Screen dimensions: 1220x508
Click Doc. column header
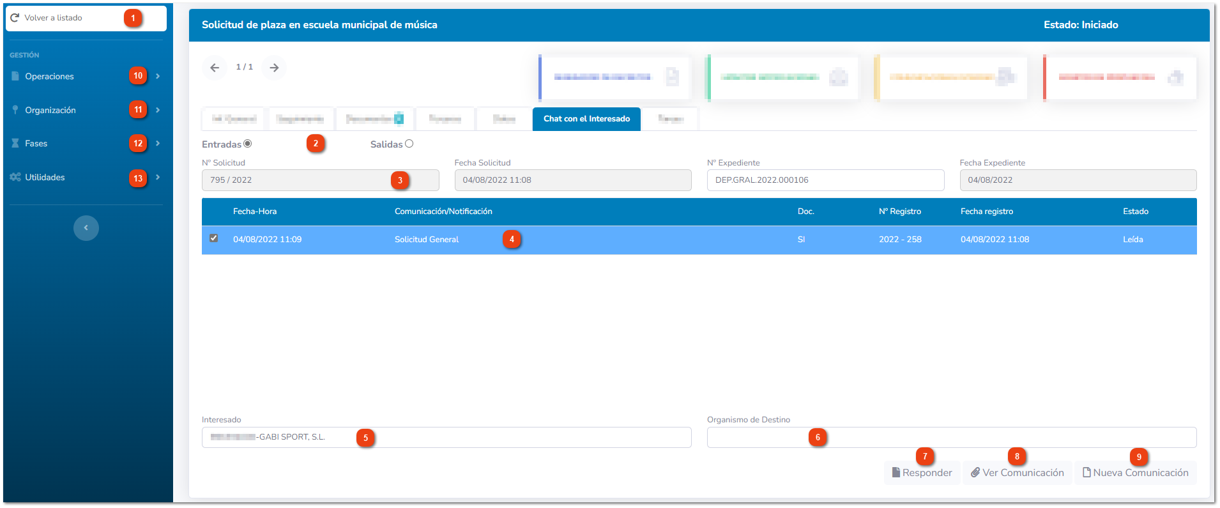(806, 212)
